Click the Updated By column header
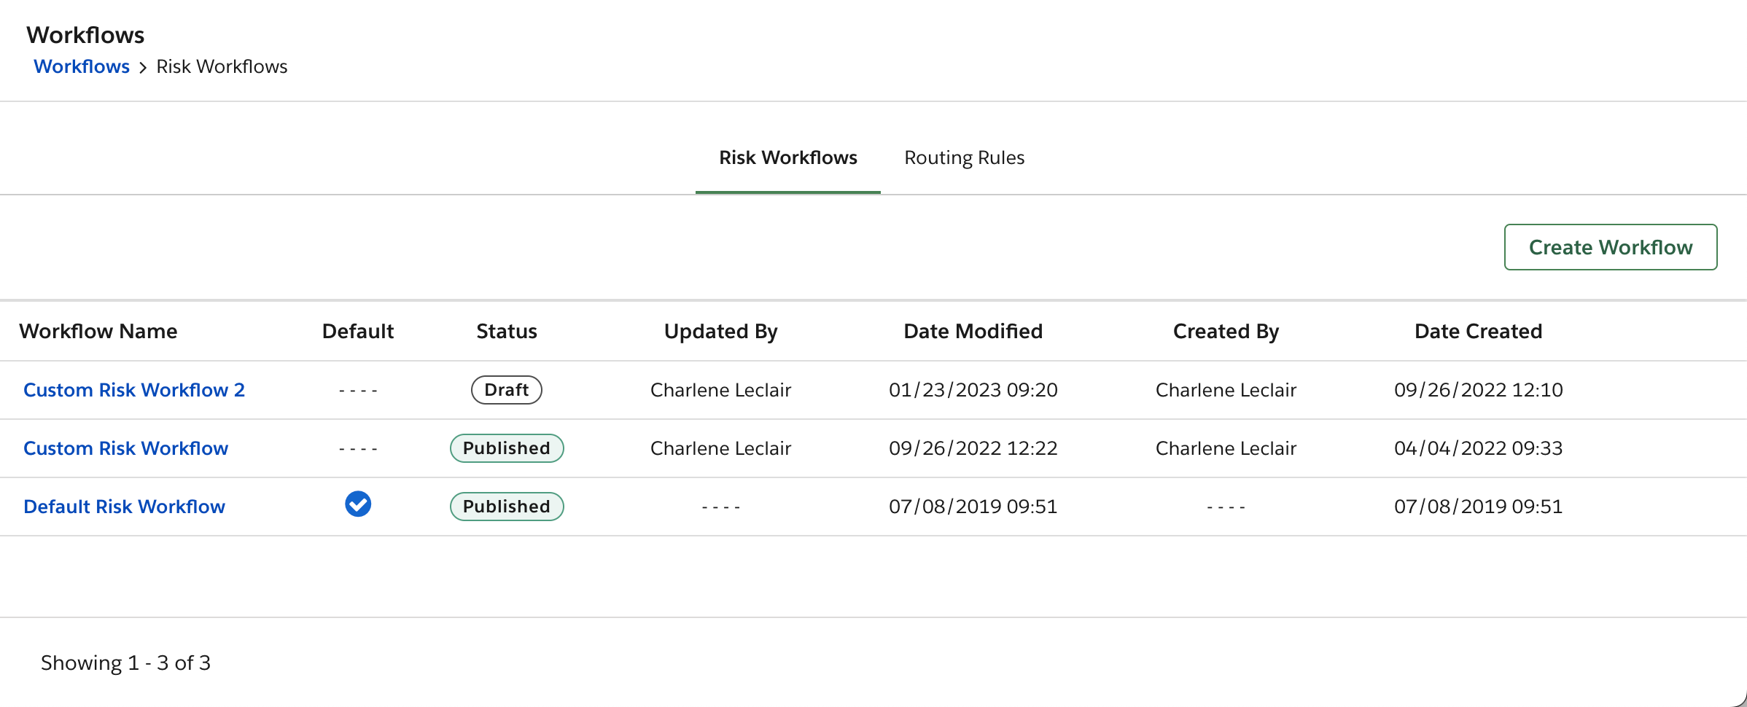Viewport: 1747px width, 707px height. (x=720, y=331)
